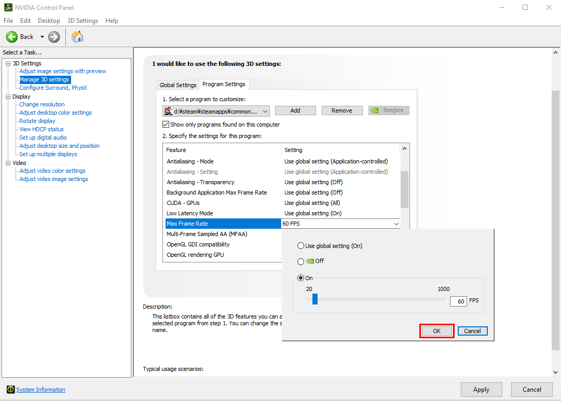Image resolution: width=561 pixels, height=401 pixels.
Task: Click the Add program button
Action: click(295, 110)
